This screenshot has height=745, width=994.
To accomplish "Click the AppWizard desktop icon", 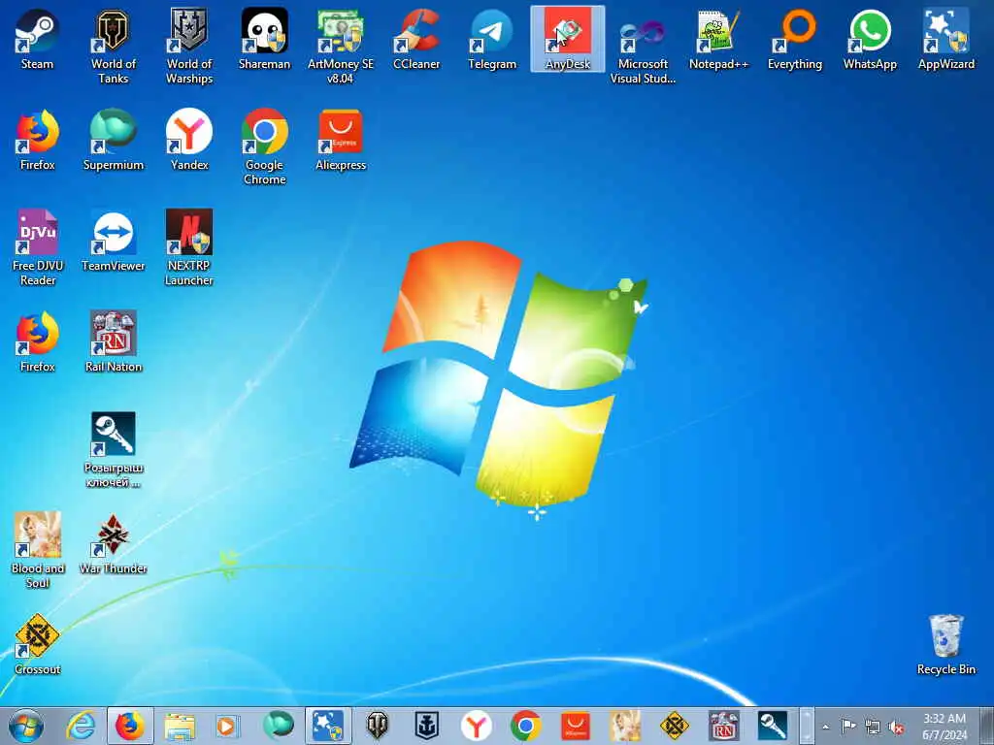I will click(x=945, y=39).
